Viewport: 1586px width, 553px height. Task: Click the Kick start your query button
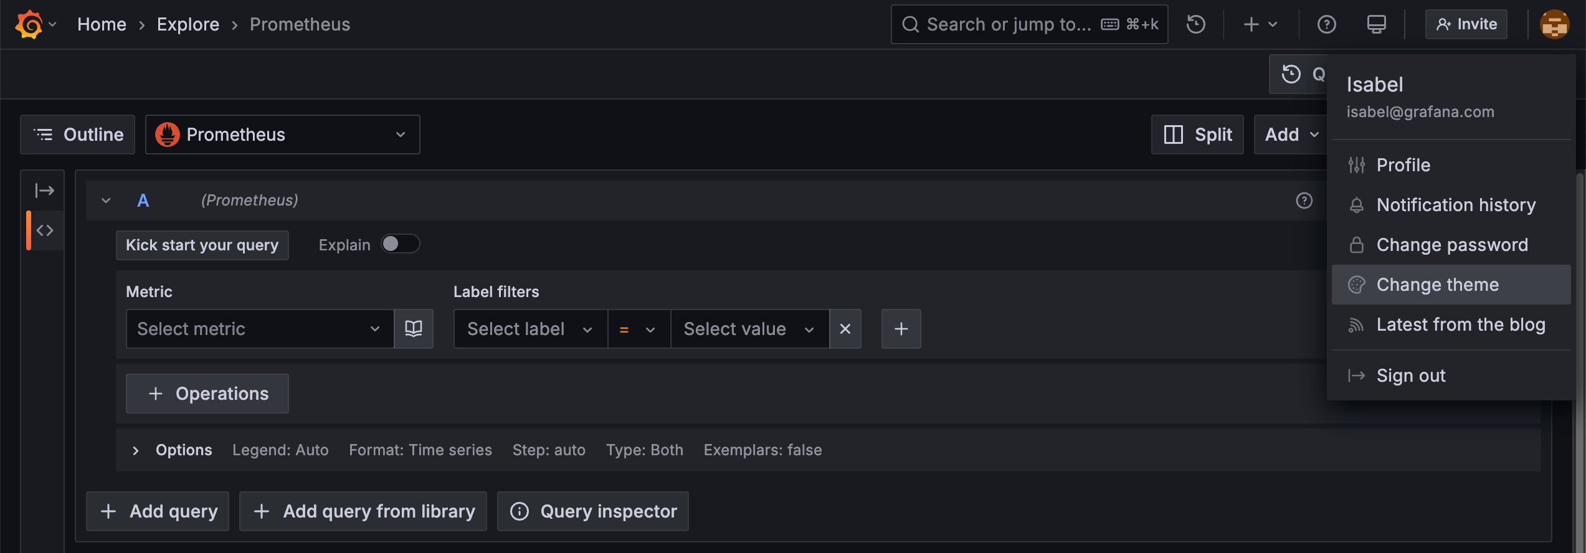[x=202, y=245]
